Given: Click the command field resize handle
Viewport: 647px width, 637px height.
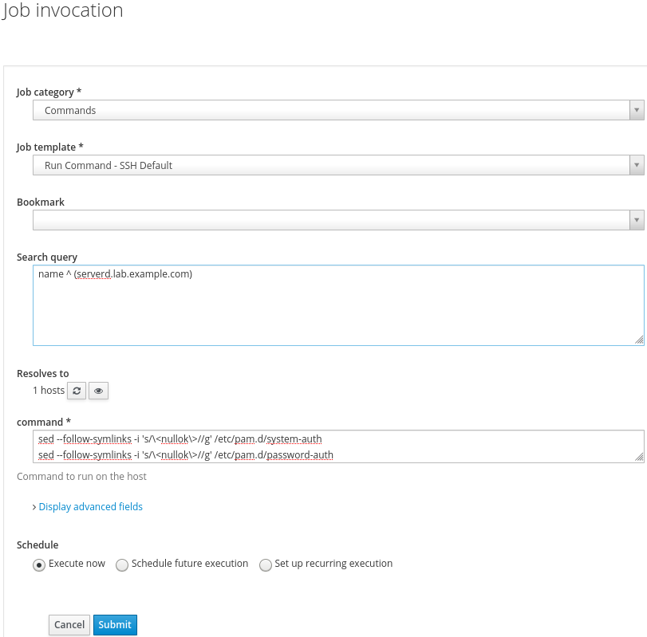Looking at the screenshot, I should click(639, 457).
